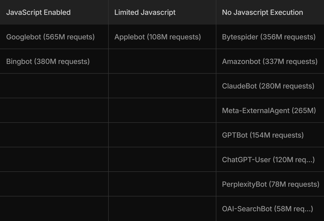324x221 pixels.
Task: Click the empty Limited Javascript cell beside OAI-SearchBot
Action: pyautogui.click(x=162, y=209)
